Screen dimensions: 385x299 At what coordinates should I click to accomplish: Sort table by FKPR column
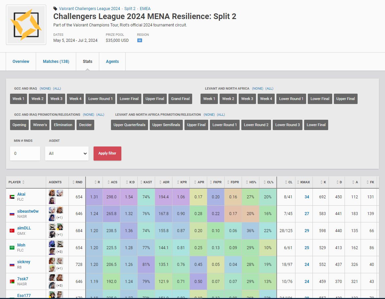click(x=216, y=182)
